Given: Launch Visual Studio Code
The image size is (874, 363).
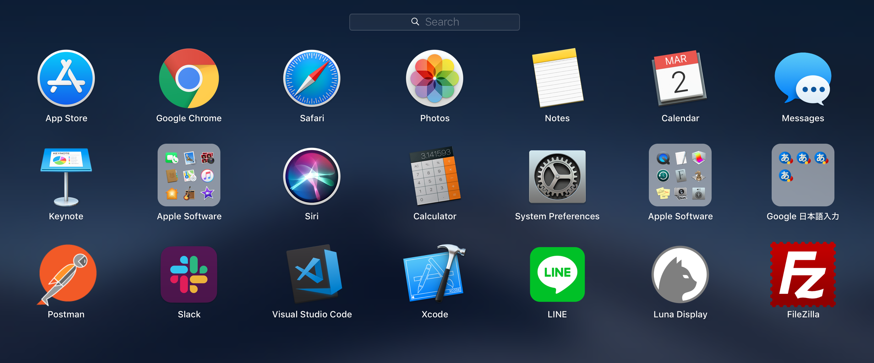Looking at the screenshot, I should [x=314, y=274].
